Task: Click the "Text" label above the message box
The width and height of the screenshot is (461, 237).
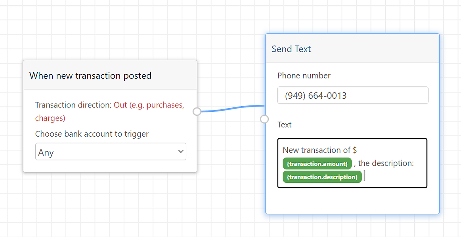Action: 284,125
